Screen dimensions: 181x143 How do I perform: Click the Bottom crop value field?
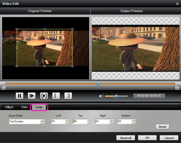(124, 121)
